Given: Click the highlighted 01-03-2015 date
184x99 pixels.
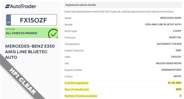Looking at the screenshot, I should 175,83.
